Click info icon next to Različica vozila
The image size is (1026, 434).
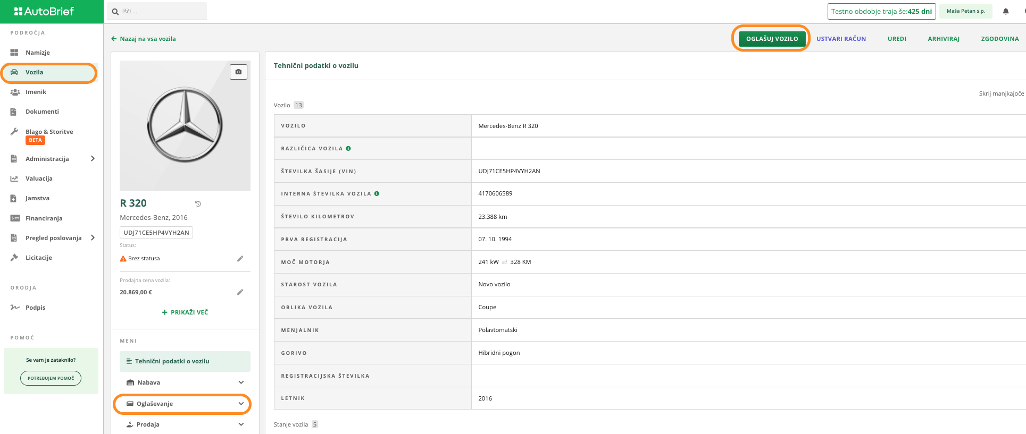(x=348, y=149)
